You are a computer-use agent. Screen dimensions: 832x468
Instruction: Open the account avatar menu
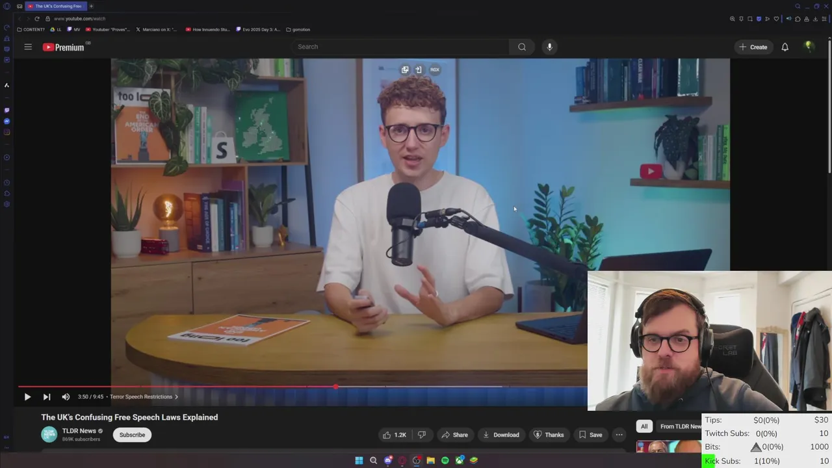coord(809,47)
